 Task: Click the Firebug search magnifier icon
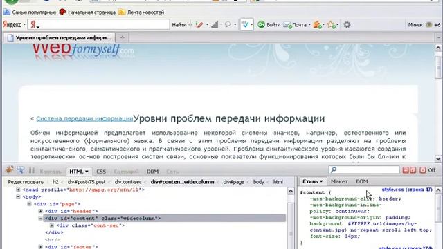pyautogui.click(x=334, y=169)
